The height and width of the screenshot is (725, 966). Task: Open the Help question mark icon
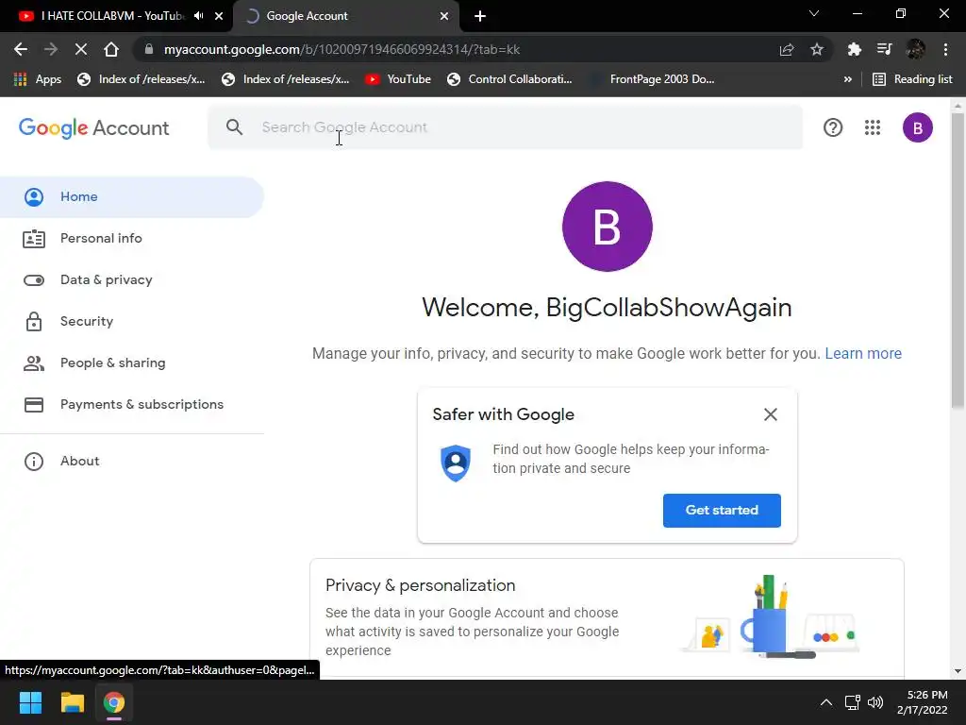pos(833,127)
